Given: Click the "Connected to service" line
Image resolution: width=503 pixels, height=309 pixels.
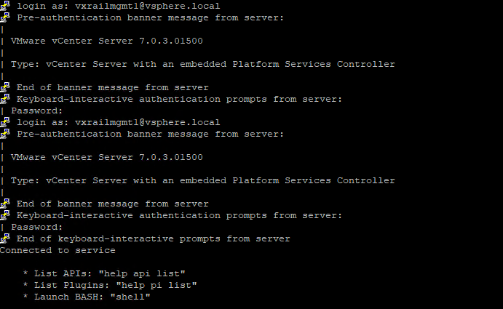Looking at the screenshot, I should tap(58, 250).
